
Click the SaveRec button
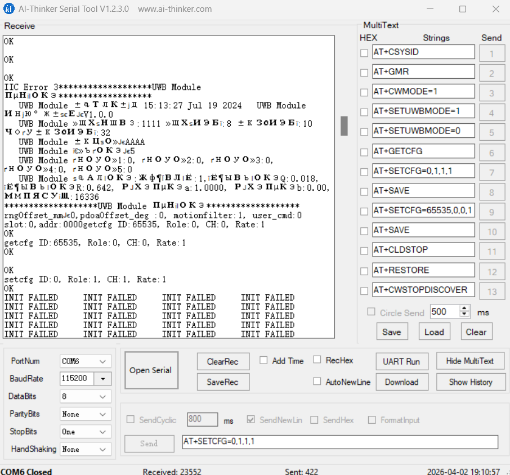223,382
